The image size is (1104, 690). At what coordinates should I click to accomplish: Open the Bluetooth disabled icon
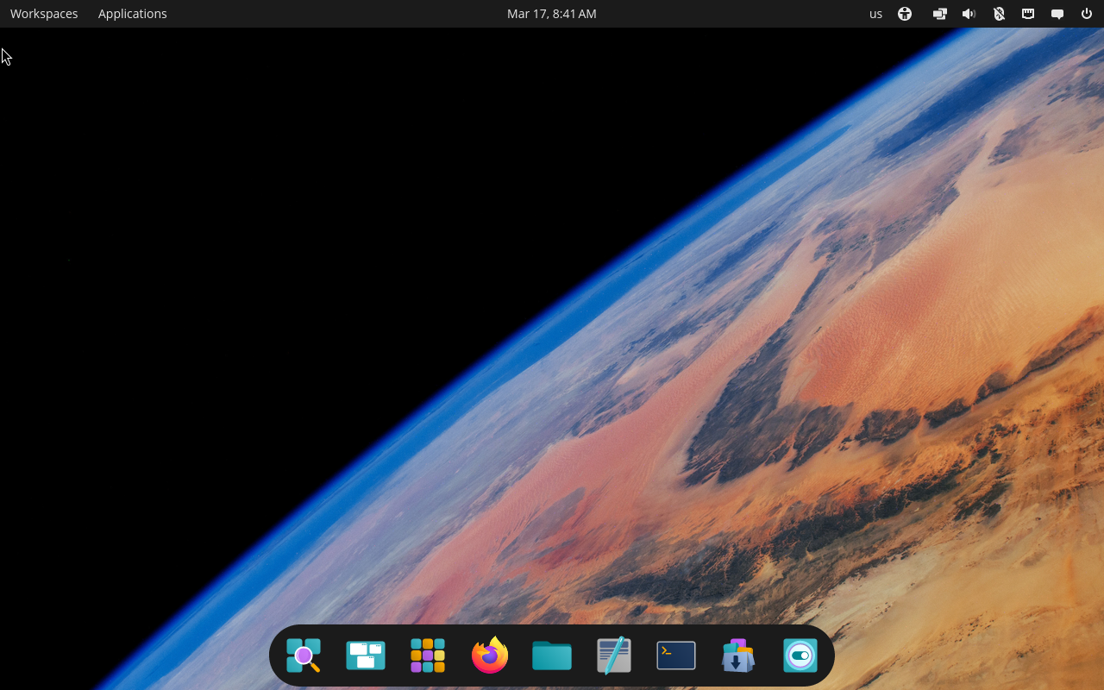pyautogui.click(x=999, y=14)
